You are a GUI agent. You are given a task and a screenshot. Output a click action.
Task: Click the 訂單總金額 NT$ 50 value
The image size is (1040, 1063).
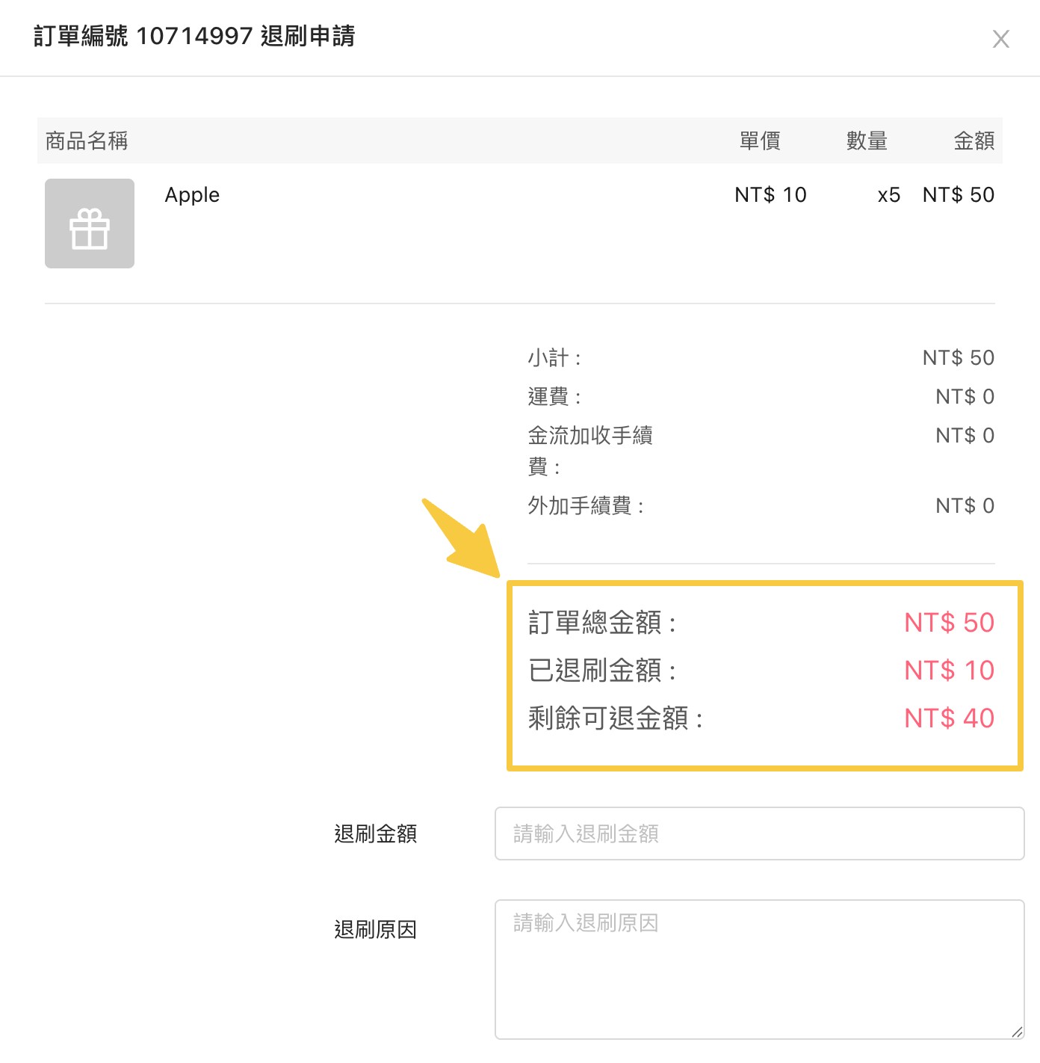[949, 623]
